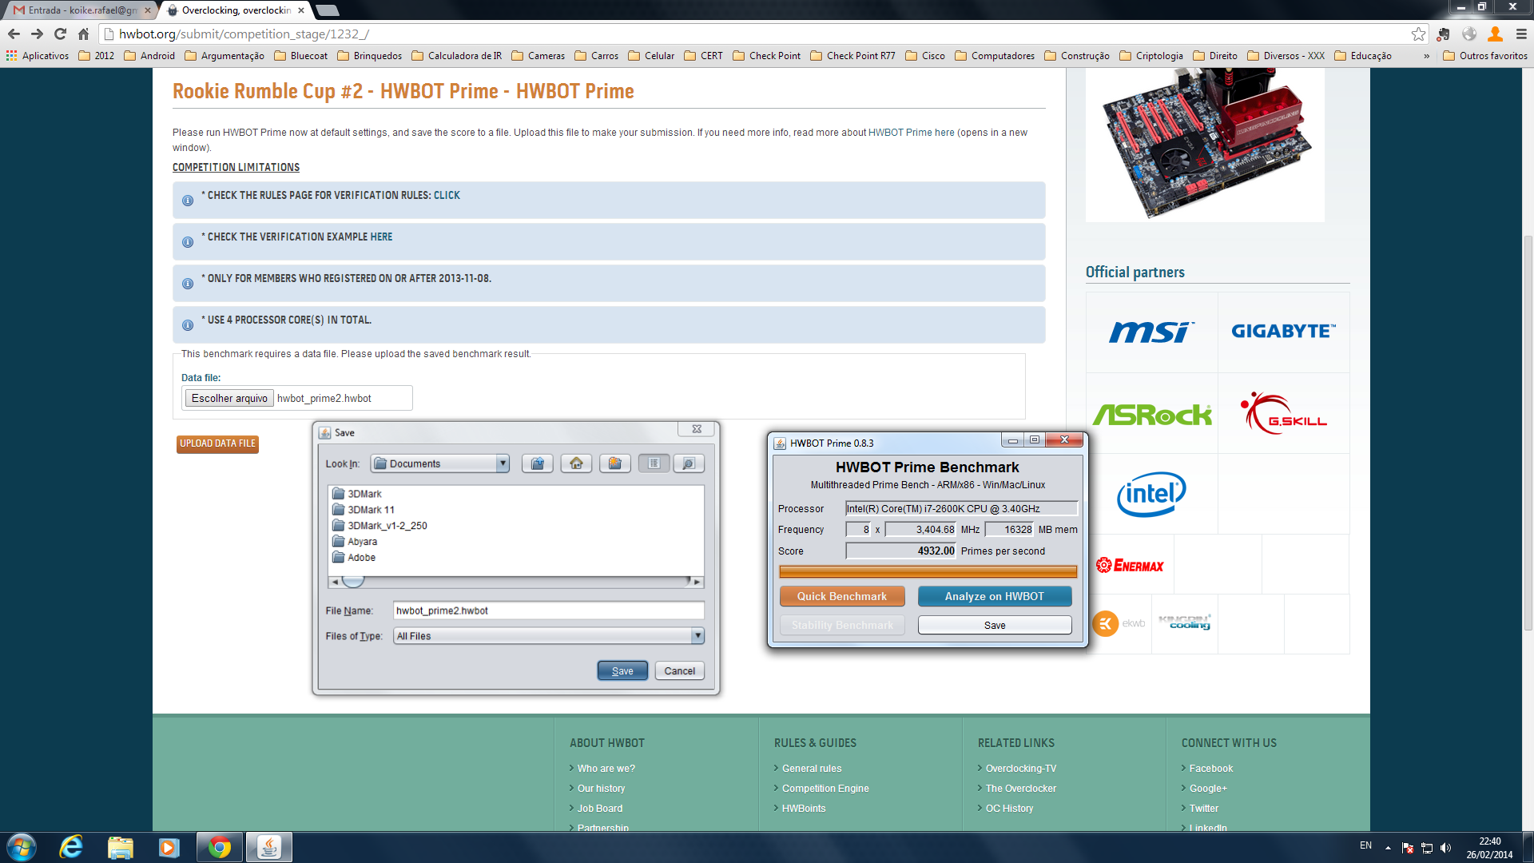Click the benchmark orange progress bar
Image resolution: width=1534 pixels, height=863 pixels.
pos(928,571)
